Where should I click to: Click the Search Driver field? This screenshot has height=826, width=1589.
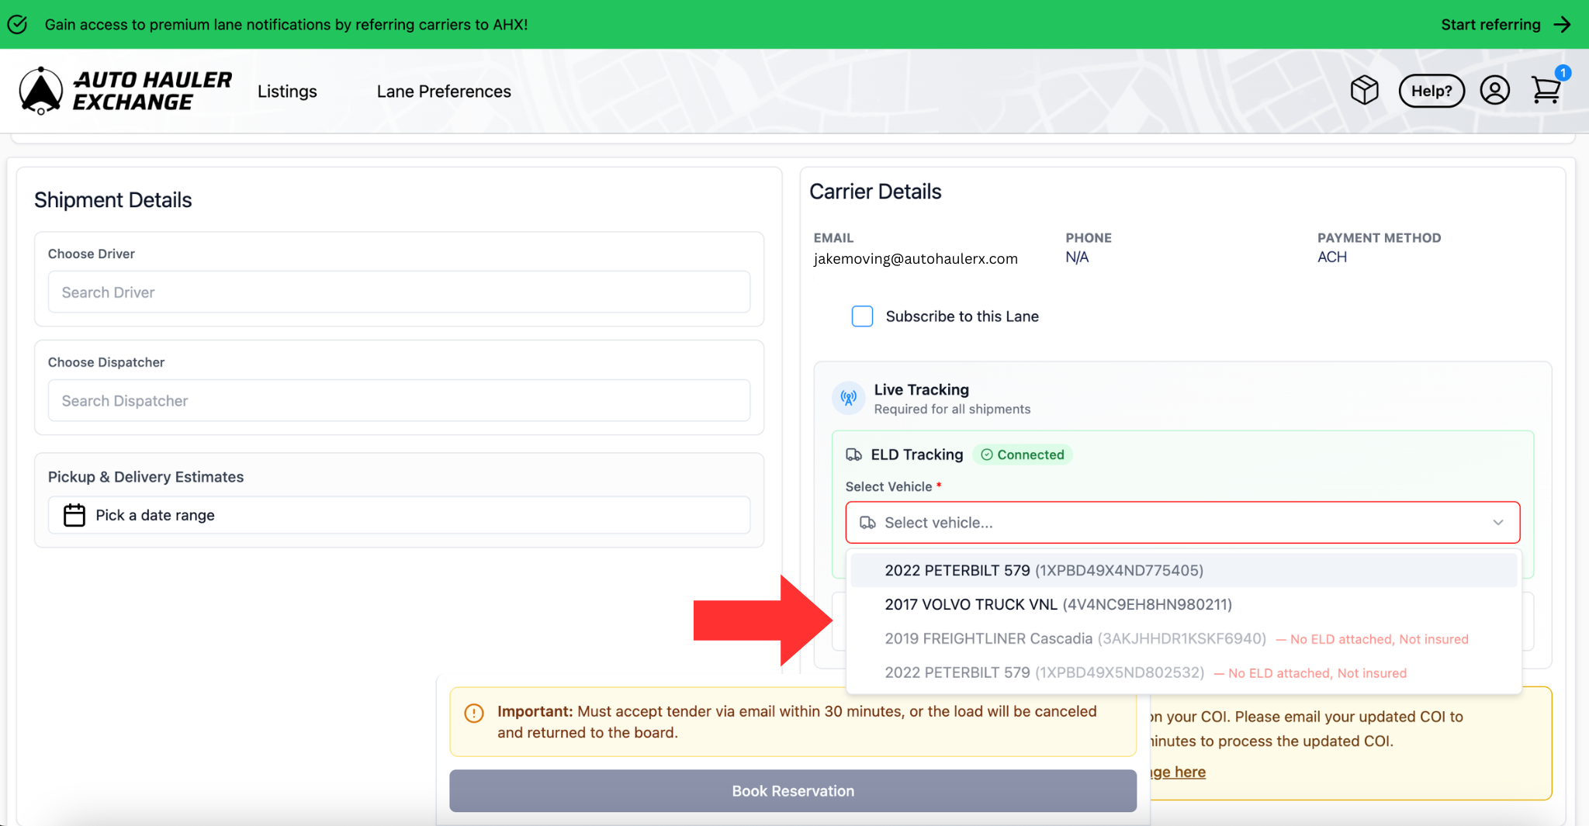pos(399,292)
